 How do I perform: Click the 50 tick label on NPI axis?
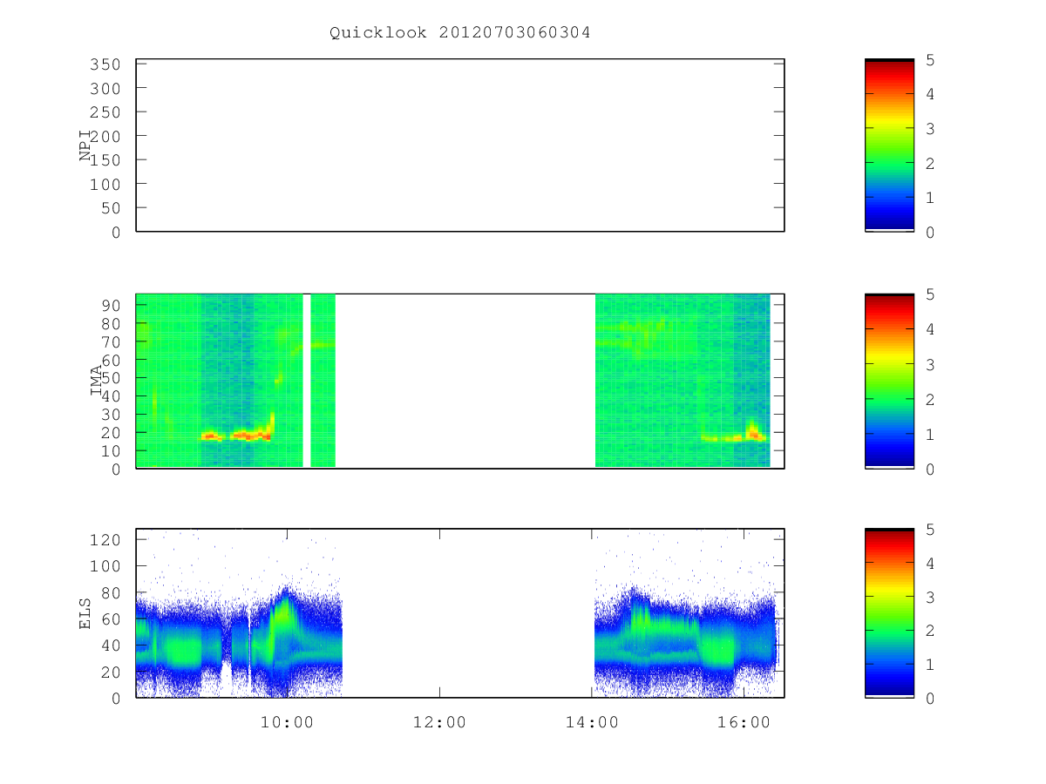click(x=111, y=208)
